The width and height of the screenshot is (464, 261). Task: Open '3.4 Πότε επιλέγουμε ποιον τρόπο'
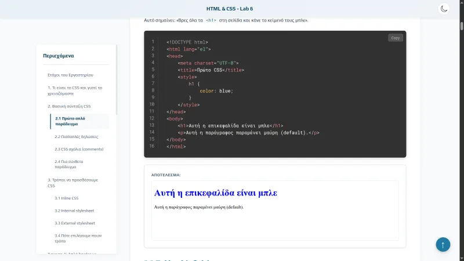[78, 238]
